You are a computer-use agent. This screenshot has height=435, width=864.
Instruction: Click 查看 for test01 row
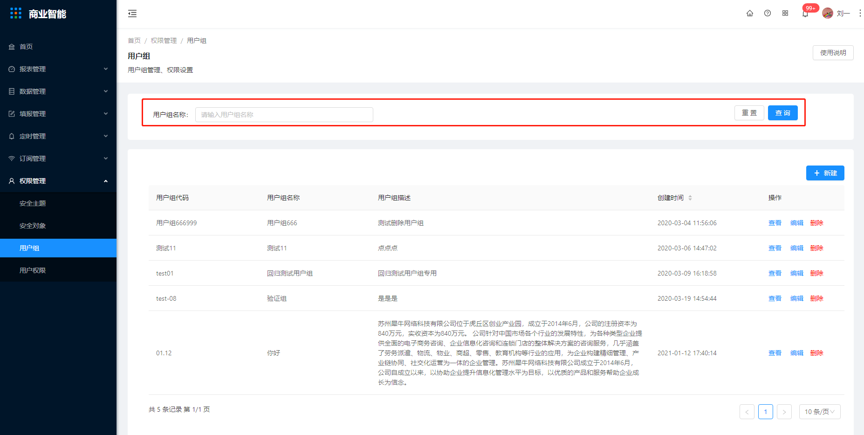775,273
